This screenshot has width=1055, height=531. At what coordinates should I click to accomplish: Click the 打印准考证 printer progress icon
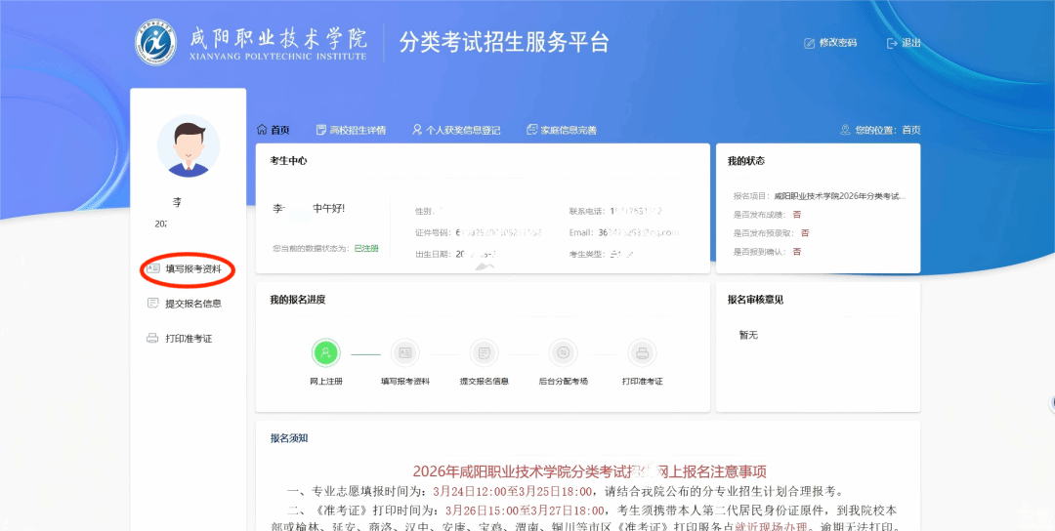coord(642,352)
